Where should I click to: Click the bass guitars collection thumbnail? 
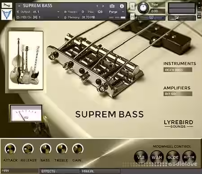click(26, 60)
